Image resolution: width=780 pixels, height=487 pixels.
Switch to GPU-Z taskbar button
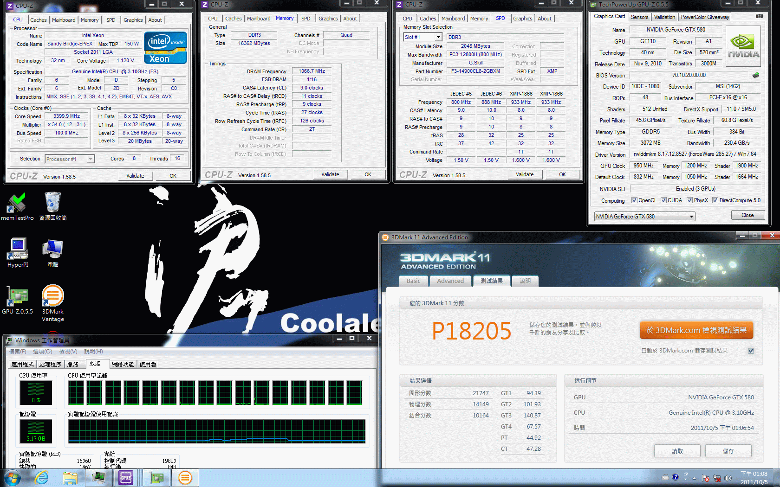pyautogui.click(x=156, y=478)
